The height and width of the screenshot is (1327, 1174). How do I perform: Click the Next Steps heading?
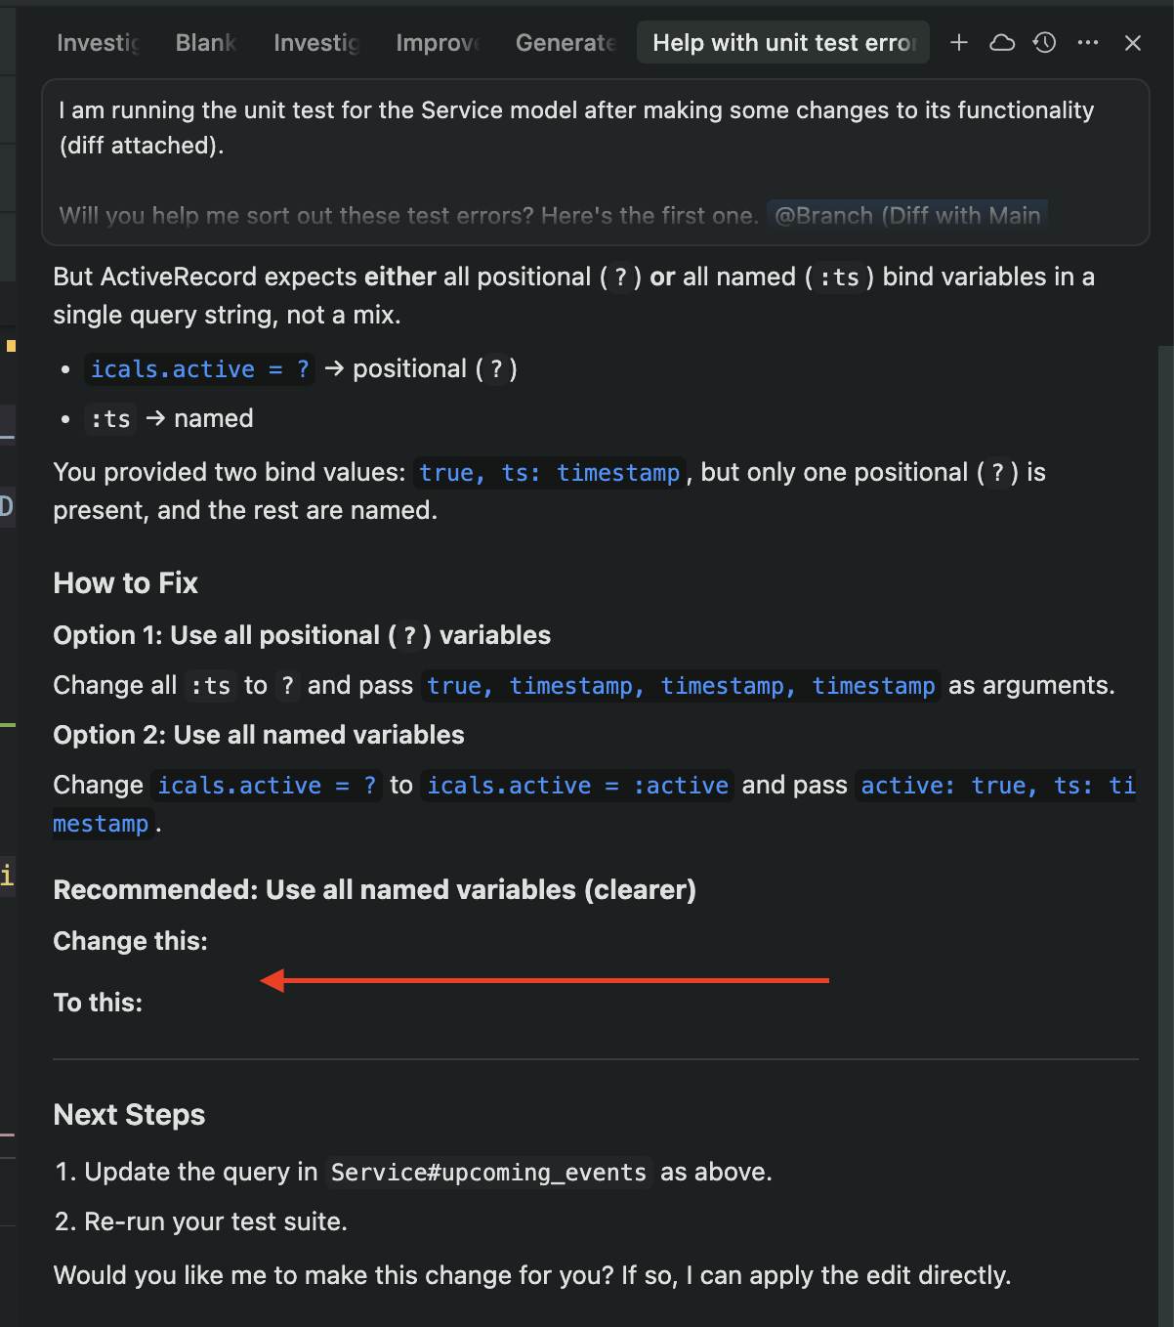pos(130,1115)
